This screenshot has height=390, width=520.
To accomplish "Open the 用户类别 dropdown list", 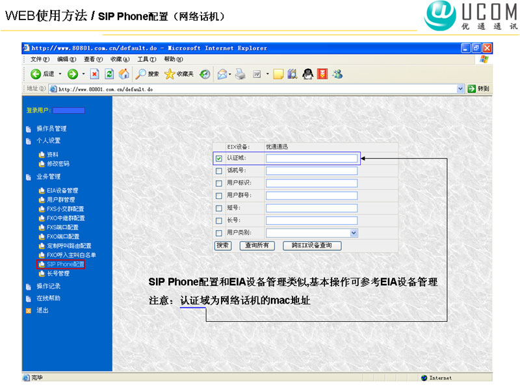I will [354, 233].
